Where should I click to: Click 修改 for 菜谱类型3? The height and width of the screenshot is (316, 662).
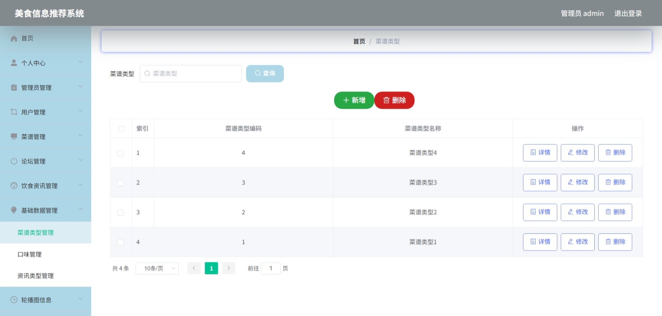(x=578, y=182)
